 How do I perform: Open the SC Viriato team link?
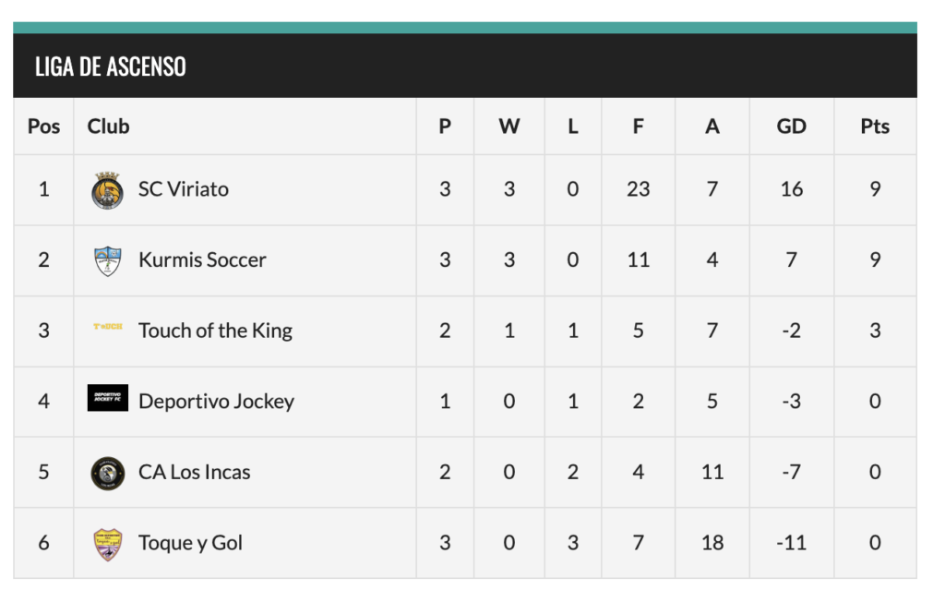184,189
